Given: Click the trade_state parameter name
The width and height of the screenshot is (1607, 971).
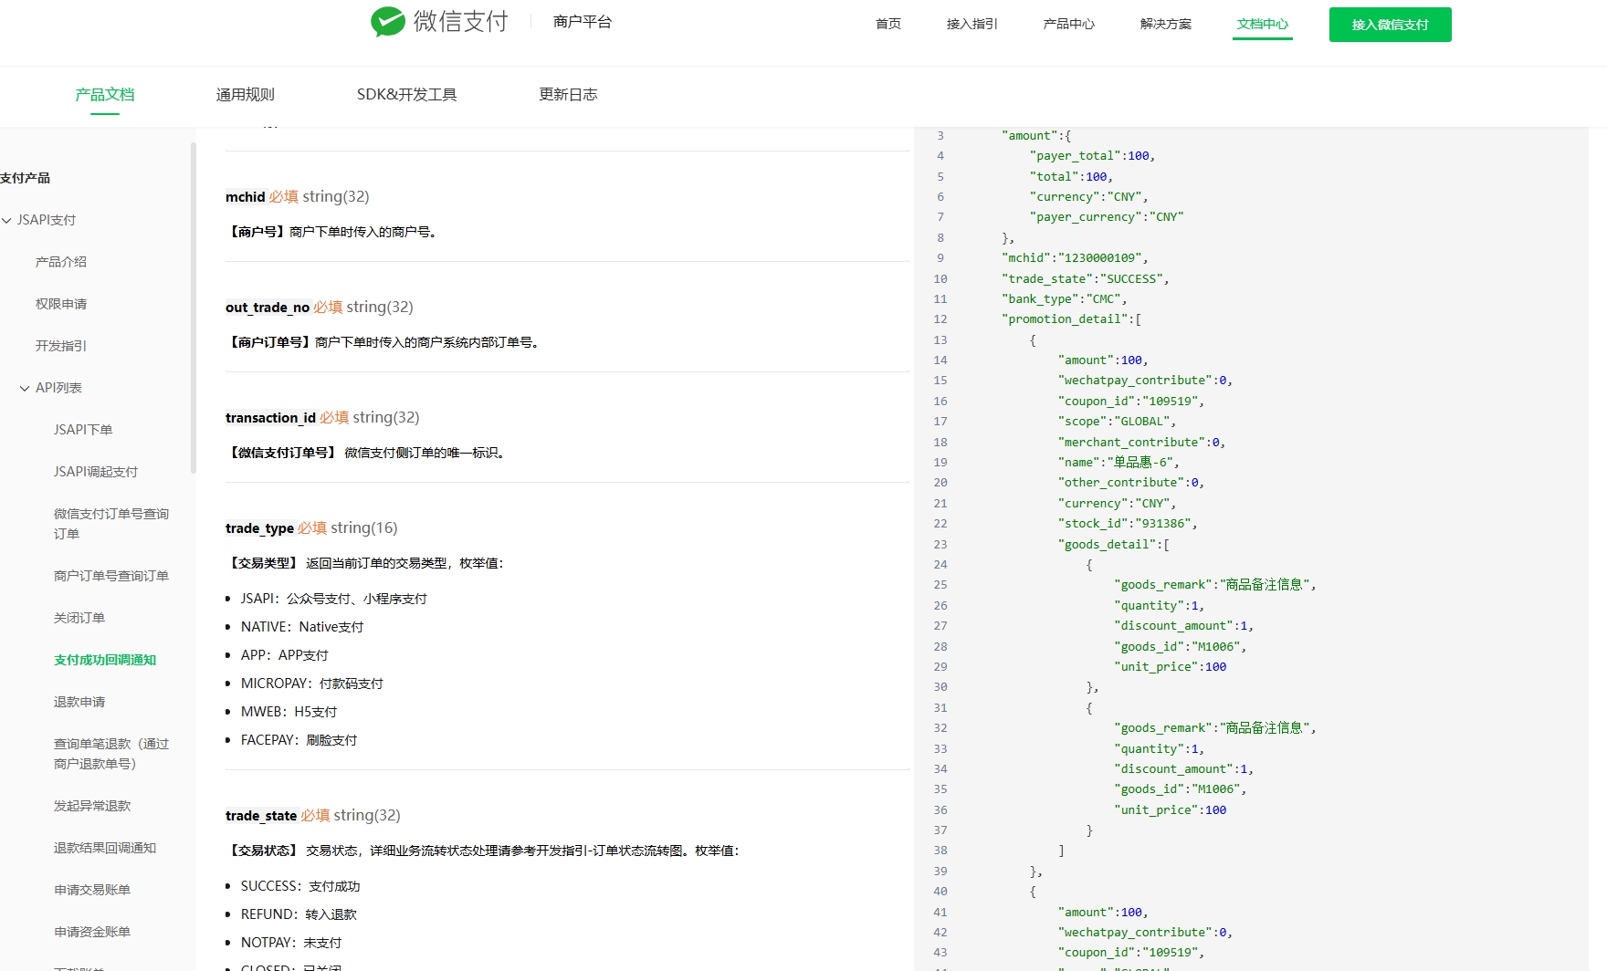Looking at the screenshot, I should point(261,815).
